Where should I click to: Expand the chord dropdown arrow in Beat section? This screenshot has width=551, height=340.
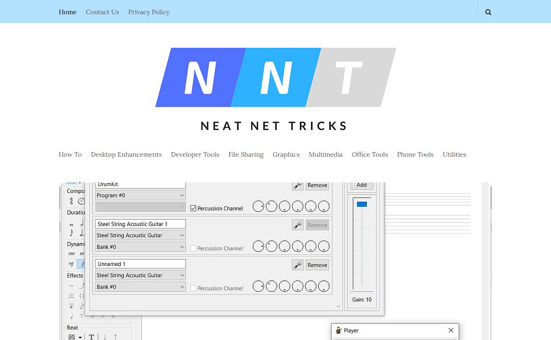tap(80, 337)
